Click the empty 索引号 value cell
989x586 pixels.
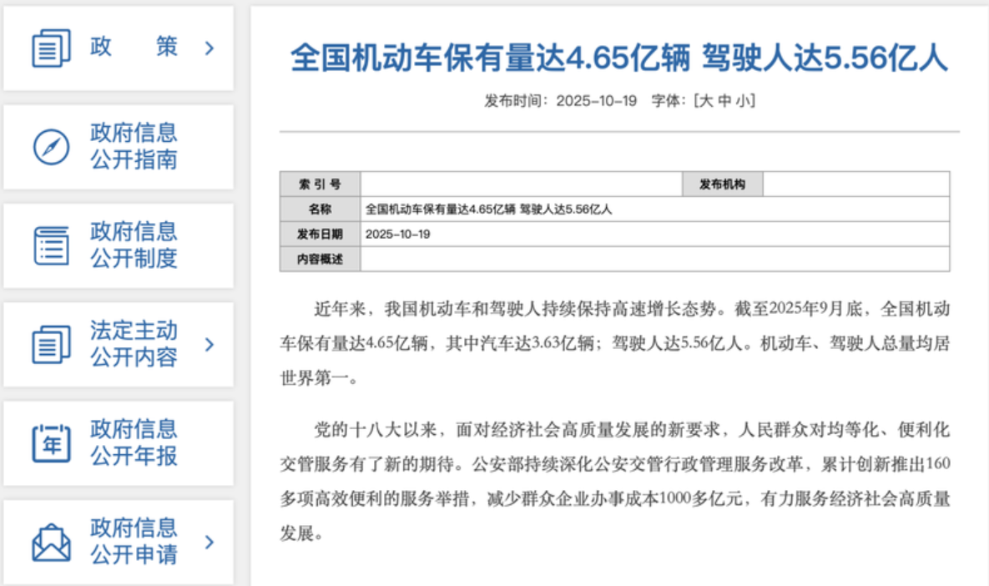[x=521, y=184]
